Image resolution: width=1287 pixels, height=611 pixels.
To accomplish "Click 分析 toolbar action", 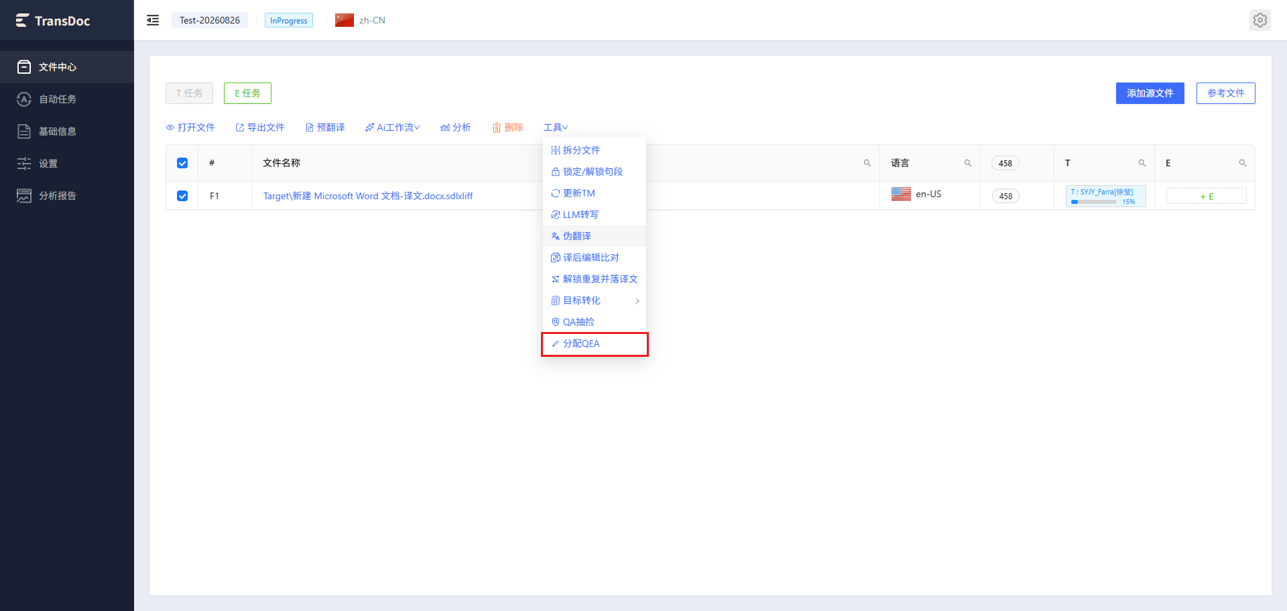I will [x=456, y=127].
